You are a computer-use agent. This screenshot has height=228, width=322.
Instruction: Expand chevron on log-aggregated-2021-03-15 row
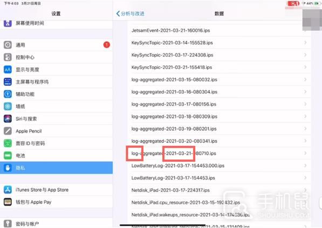pos(305,79)
